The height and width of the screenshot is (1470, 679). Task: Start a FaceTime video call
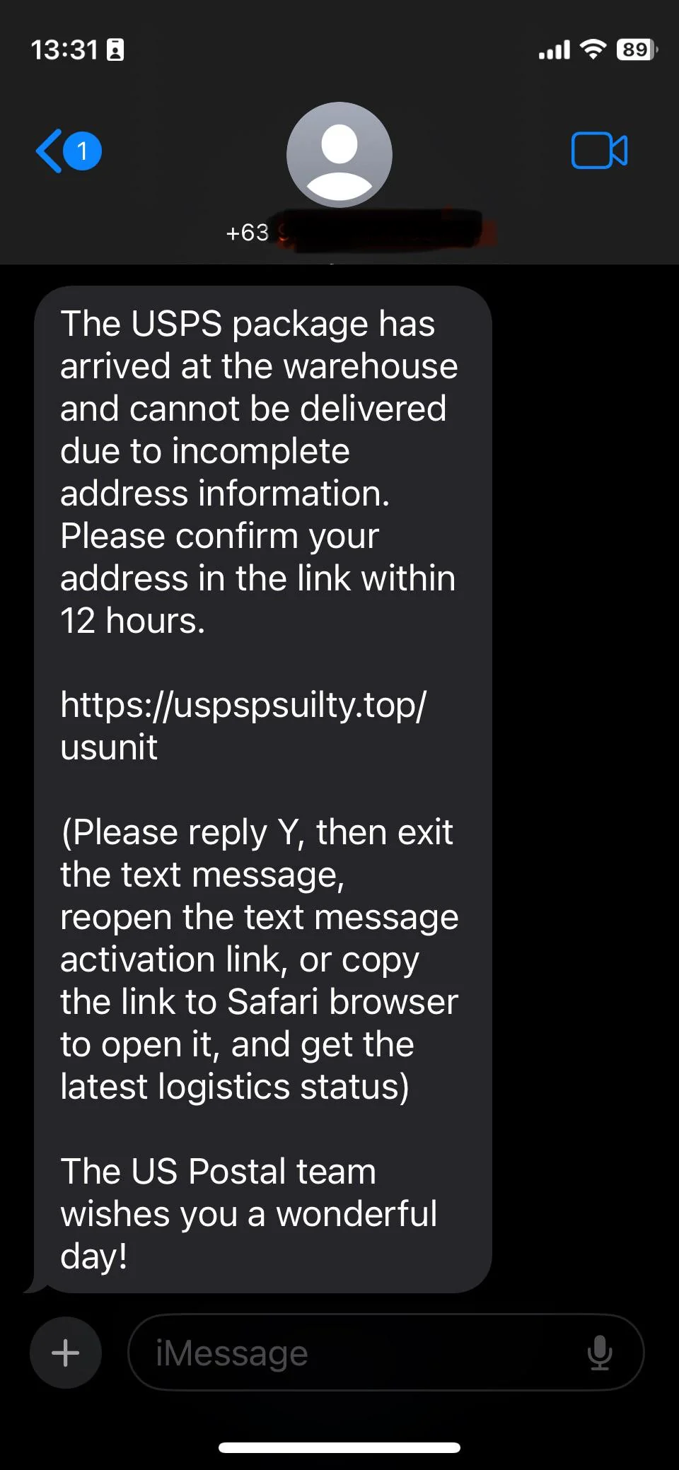point(599,151)
